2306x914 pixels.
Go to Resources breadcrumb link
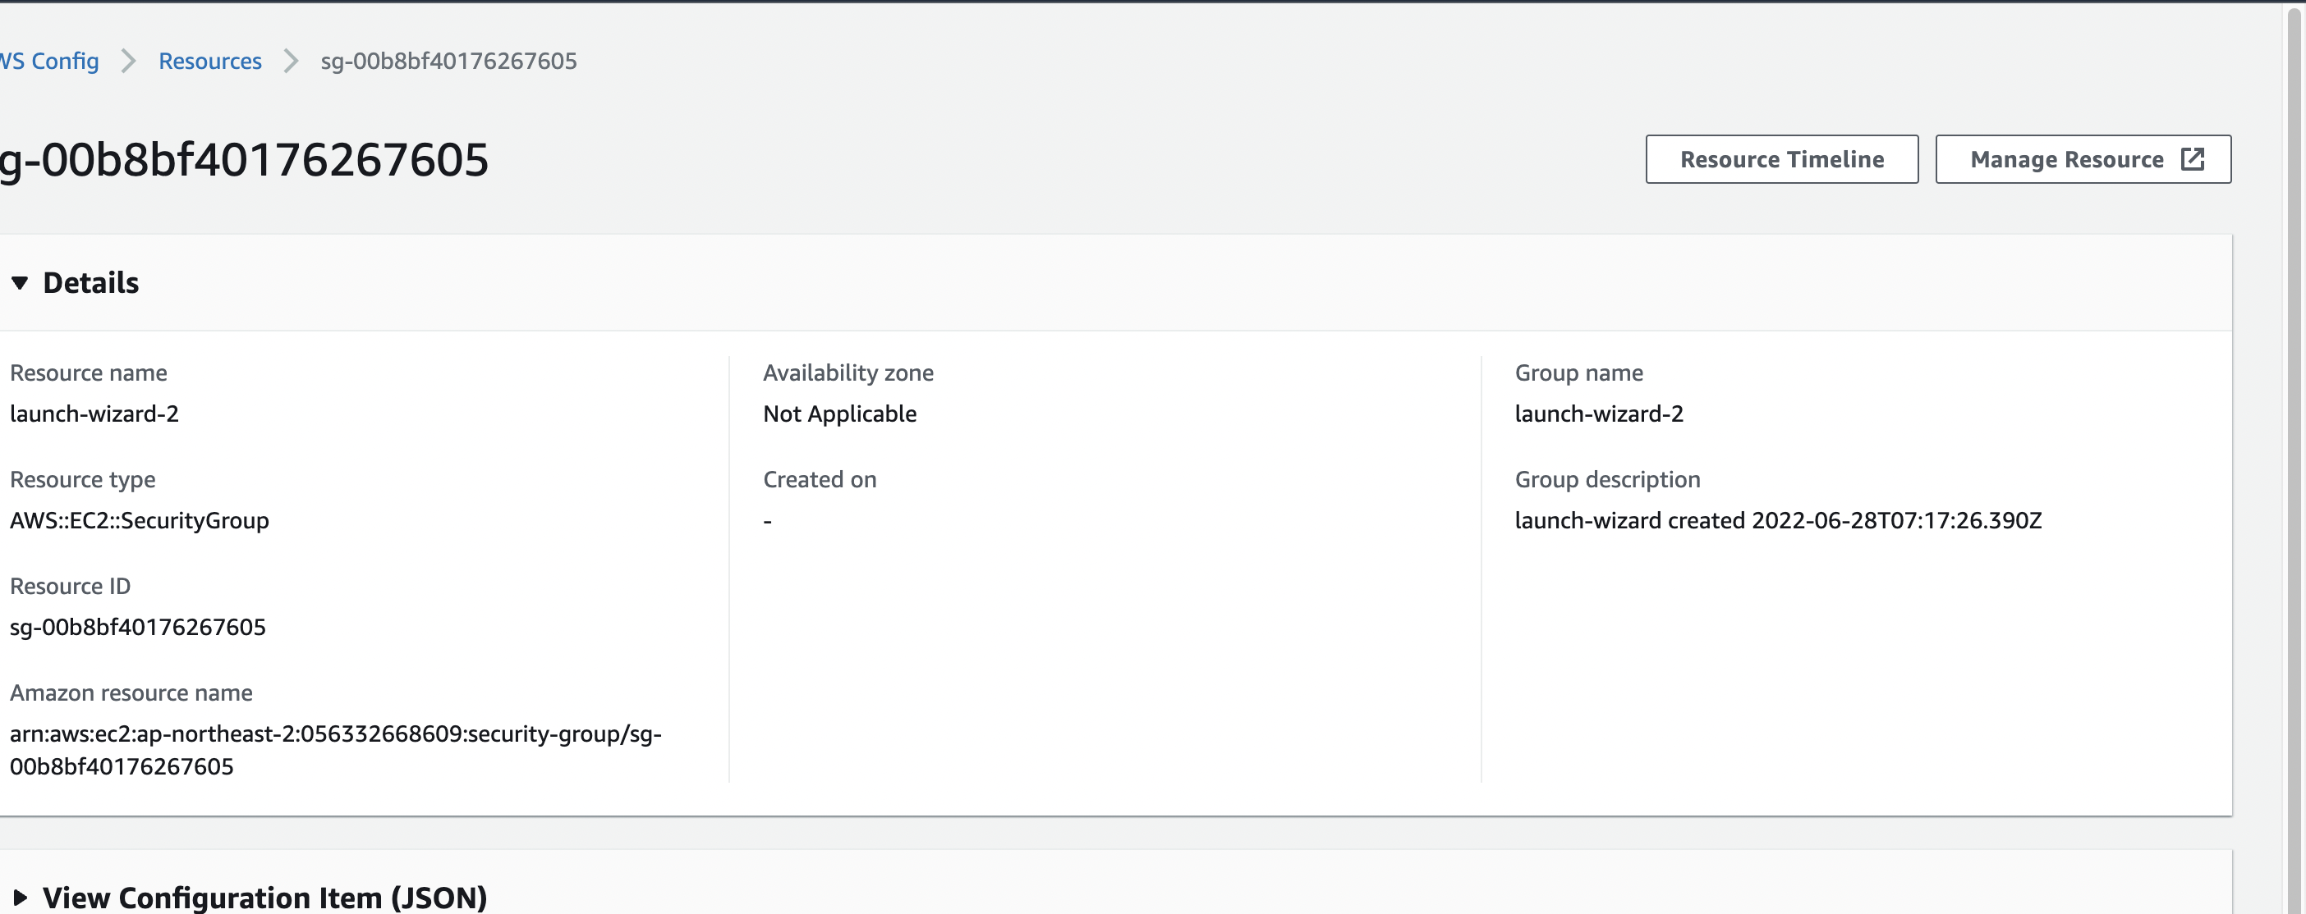210,61
